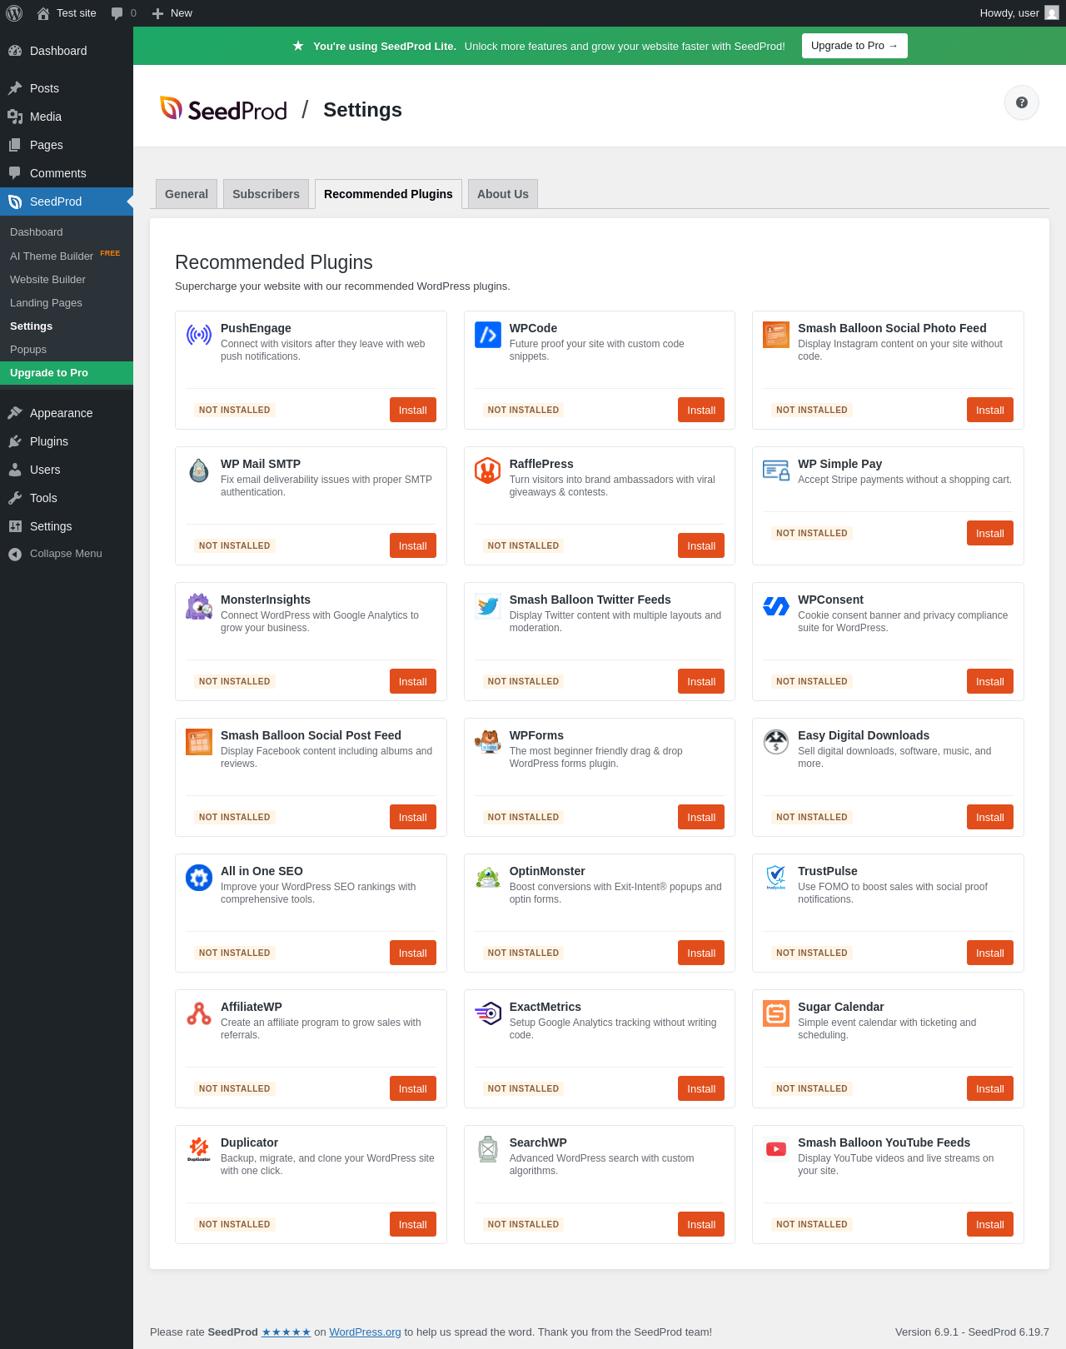Open the WordPress.org footer link
Screen dimensions: 1066x1349
pos(365,1332)
